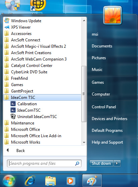This screenshot has height=187, width=138.
Task: Click the Search programs and files field
Action: [x=44, y=163]
